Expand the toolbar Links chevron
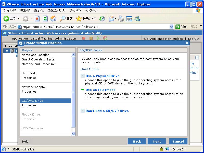The height and width of the screenshot is (153, 204). coord(201,26)
